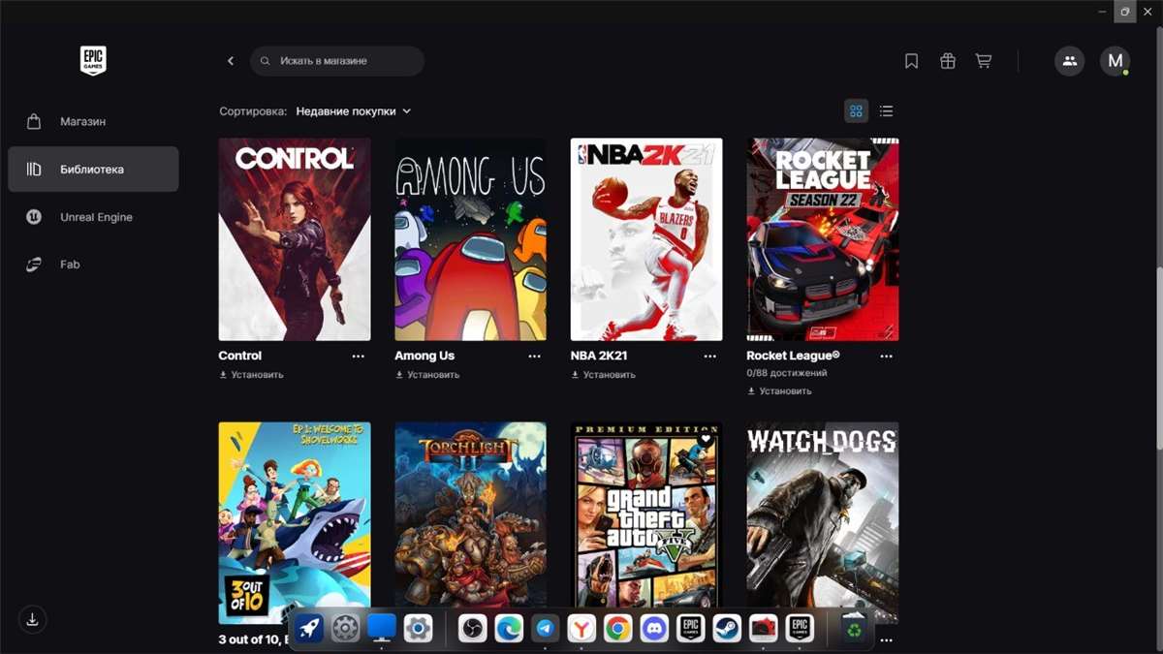Open OBS Studio from the dock
This screenshot has height=654, width=1163.
point(472,629)
